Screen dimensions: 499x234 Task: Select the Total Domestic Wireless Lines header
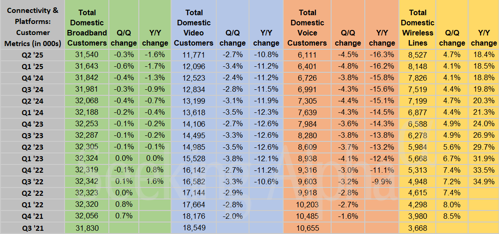417,28
